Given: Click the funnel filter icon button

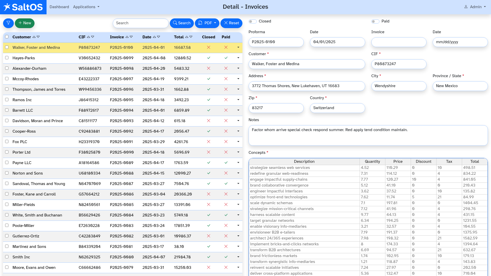Looking at the screenshot, I should [x=8, y=23].
